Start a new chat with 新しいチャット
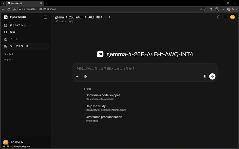Viewport: 239px width, 149px height. (26, 25)
